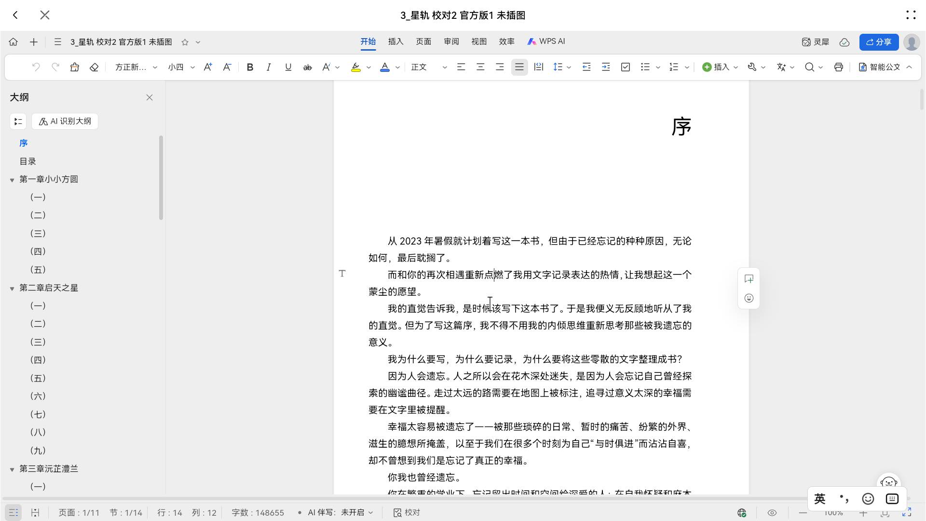Expand the bullet list dropdown arrow

(x=658, y=67)
